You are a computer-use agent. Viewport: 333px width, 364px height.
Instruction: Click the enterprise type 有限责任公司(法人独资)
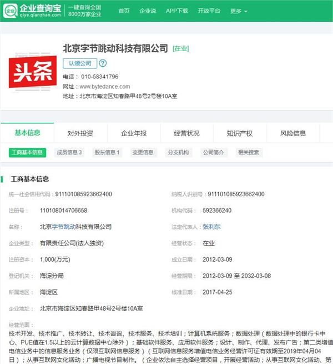(72, 243)
